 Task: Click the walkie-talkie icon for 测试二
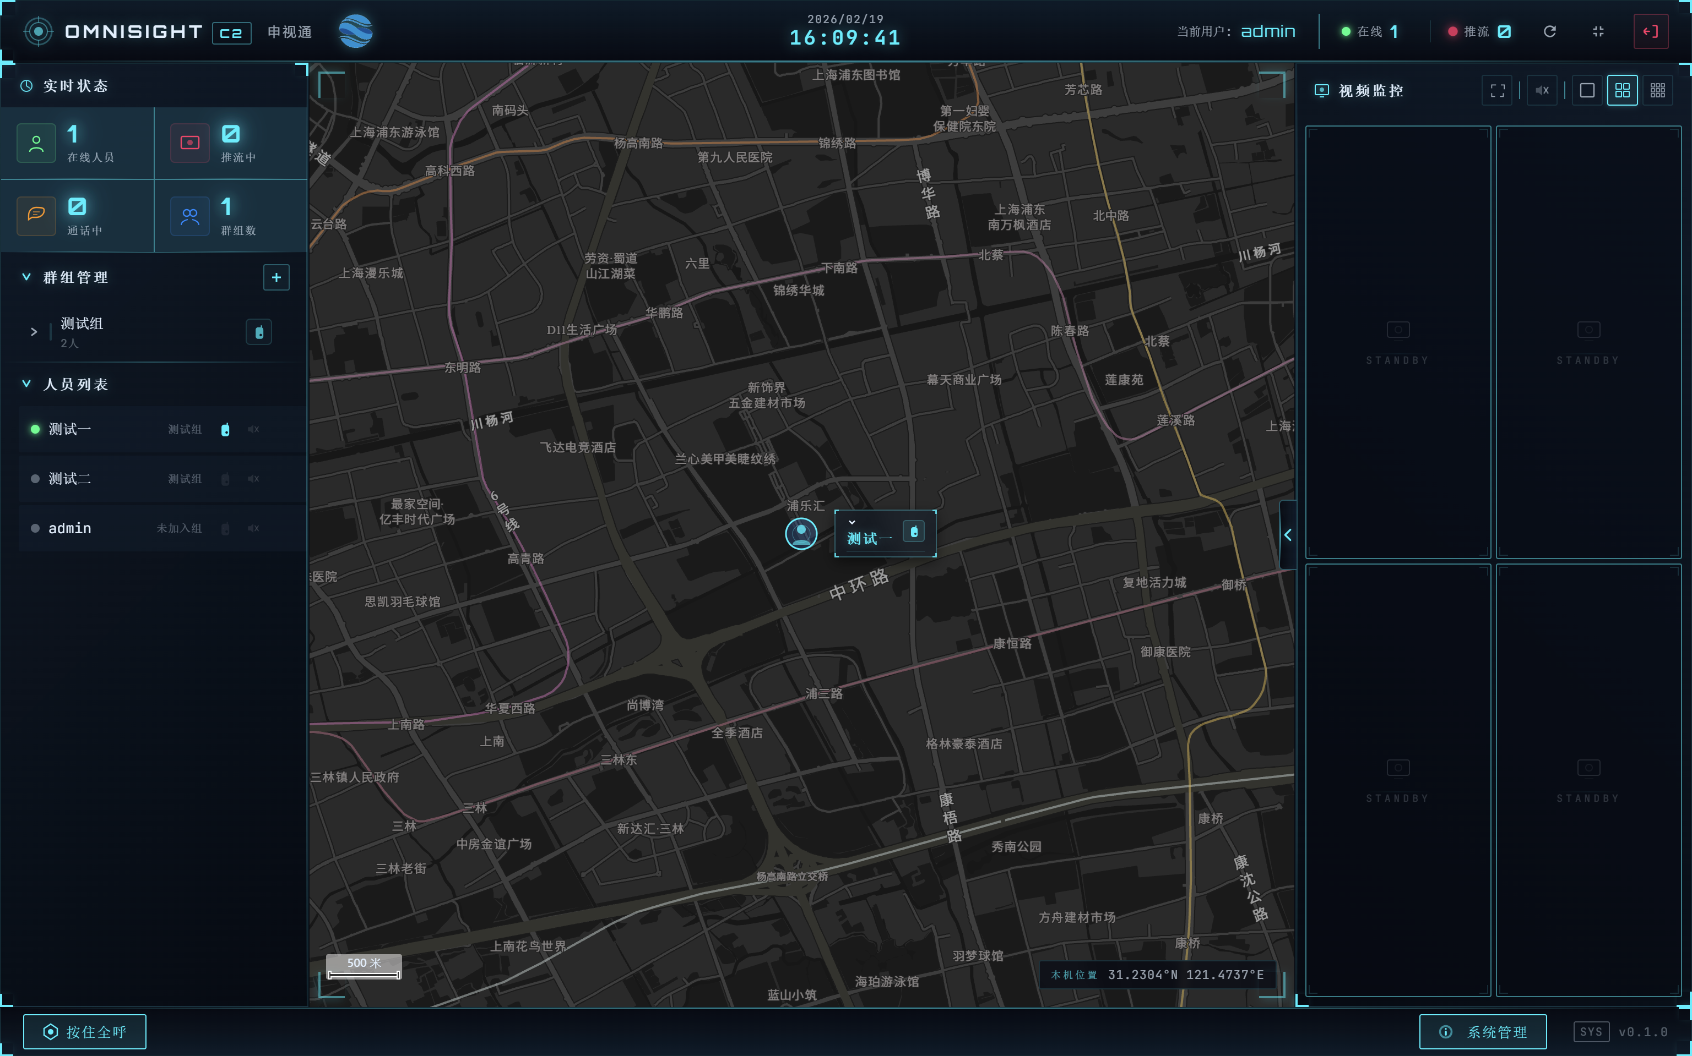(x=225, y=479)
